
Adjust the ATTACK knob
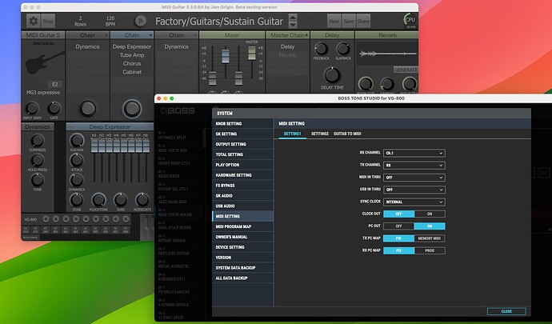[x=77, y=160]
